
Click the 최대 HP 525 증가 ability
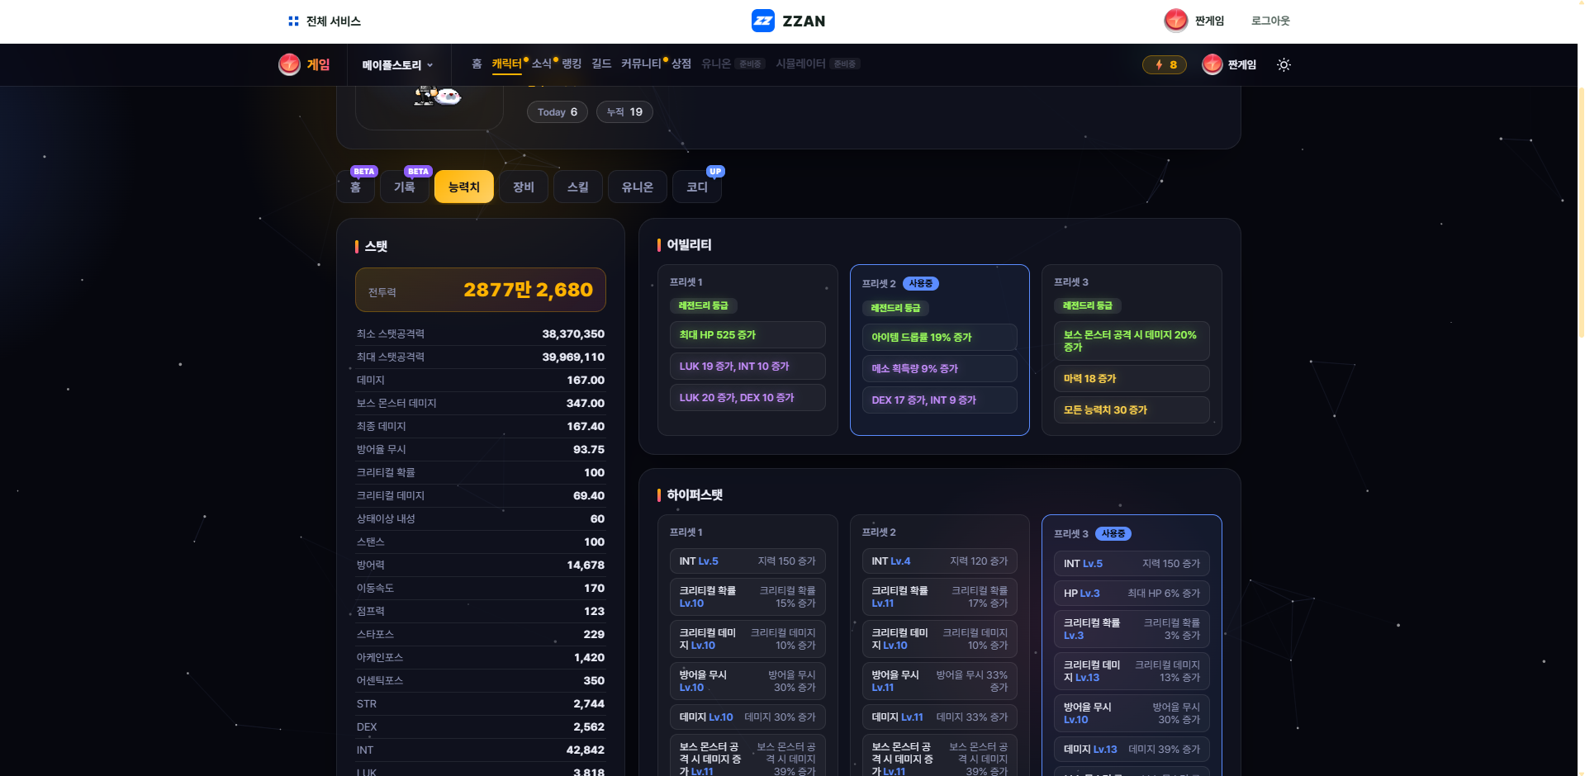[747, 335]
